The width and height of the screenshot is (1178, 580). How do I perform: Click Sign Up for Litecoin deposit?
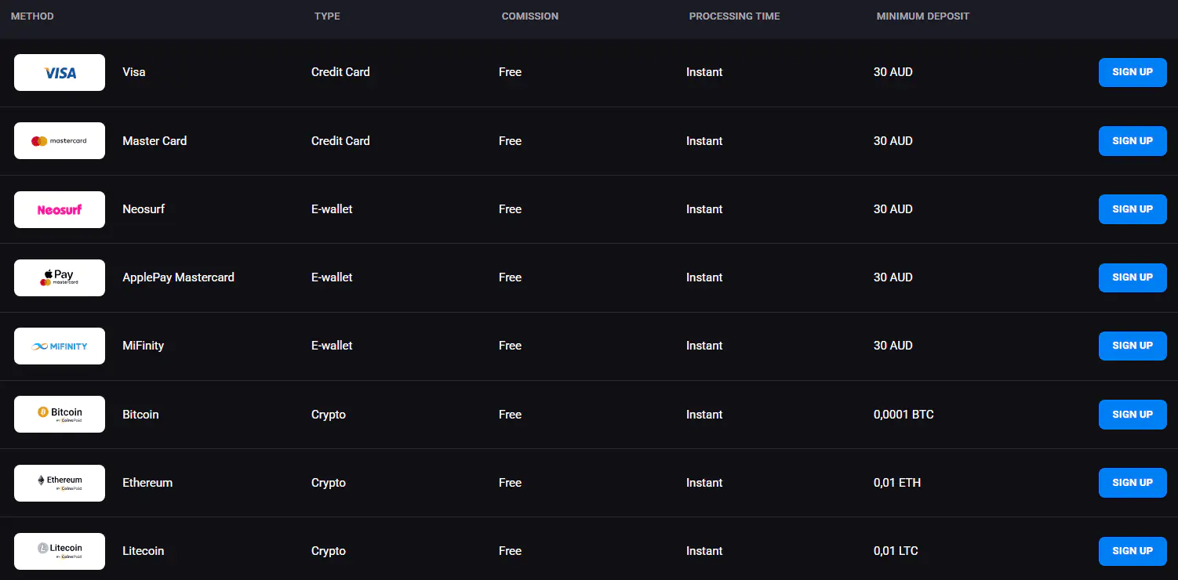point(1132,551)
